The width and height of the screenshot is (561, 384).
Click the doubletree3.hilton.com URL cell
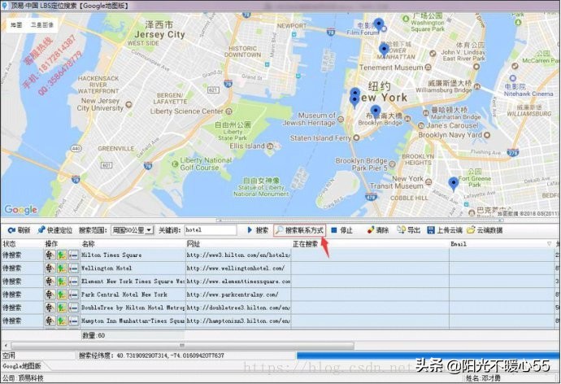[x=238, y=308]
